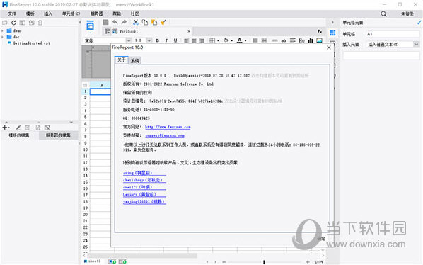Open the Kevinrv contributor link
Screen dimensions: 423x265
coord(144,194)
